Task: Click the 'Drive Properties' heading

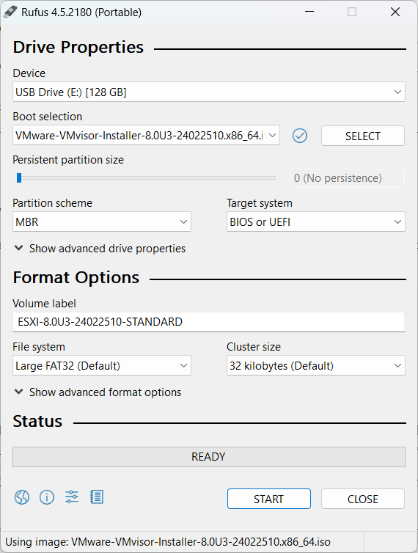Action: [78, 47]
